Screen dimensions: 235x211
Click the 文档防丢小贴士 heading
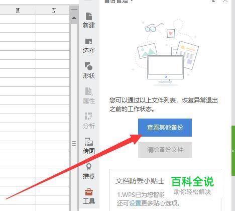pos(140,181)
